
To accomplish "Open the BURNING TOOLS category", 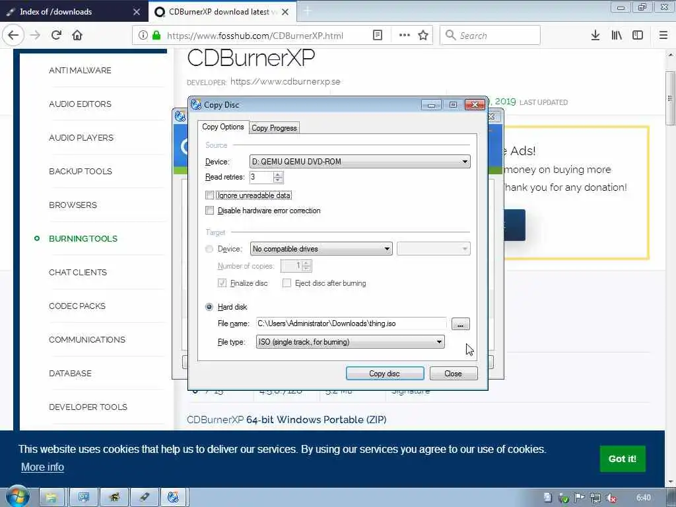I will pos(83,238).
